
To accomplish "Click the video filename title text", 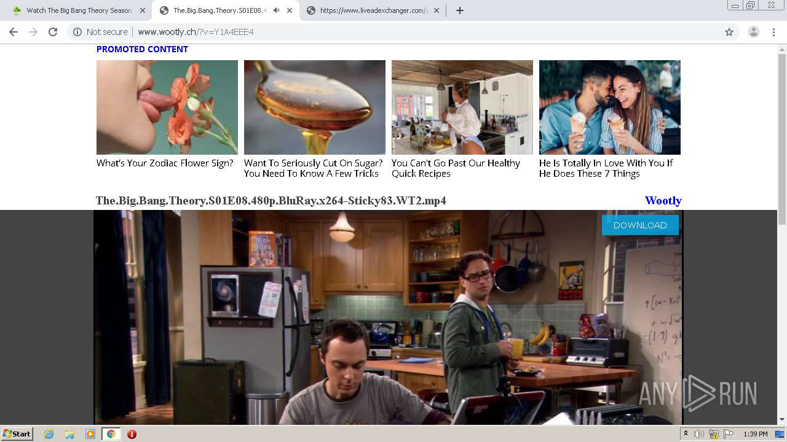I will (271, 201).
